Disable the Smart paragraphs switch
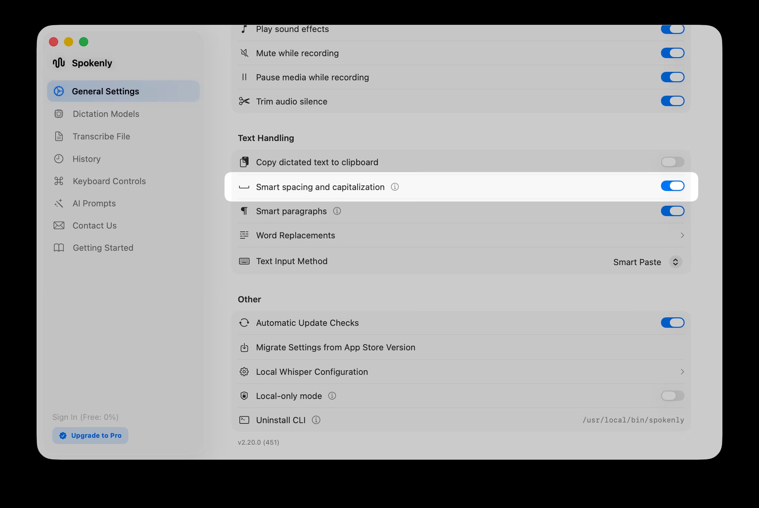 pos(672,211)
